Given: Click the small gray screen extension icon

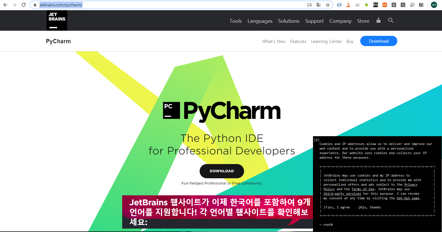Looking at the screenshot, I should (x=357, y=5).
